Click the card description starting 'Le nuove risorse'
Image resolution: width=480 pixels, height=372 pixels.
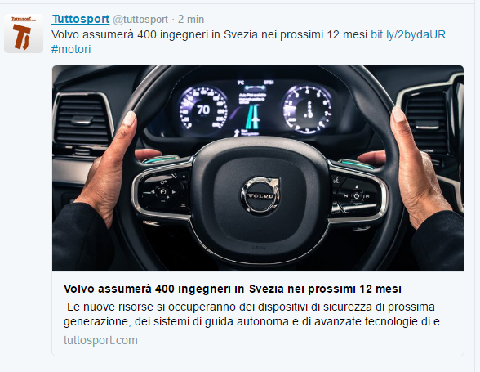[x=256, y=314]
